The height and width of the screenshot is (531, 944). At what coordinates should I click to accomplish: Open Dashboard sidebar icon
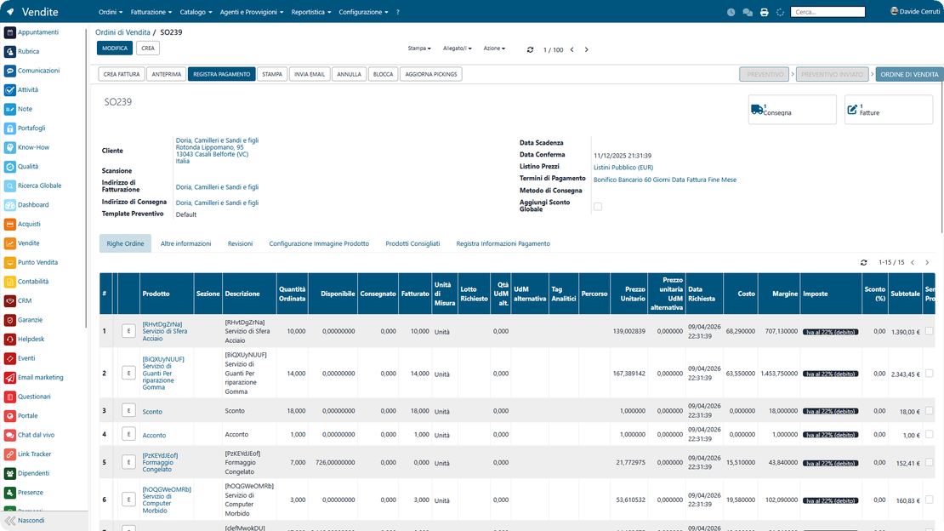[9, 205]
